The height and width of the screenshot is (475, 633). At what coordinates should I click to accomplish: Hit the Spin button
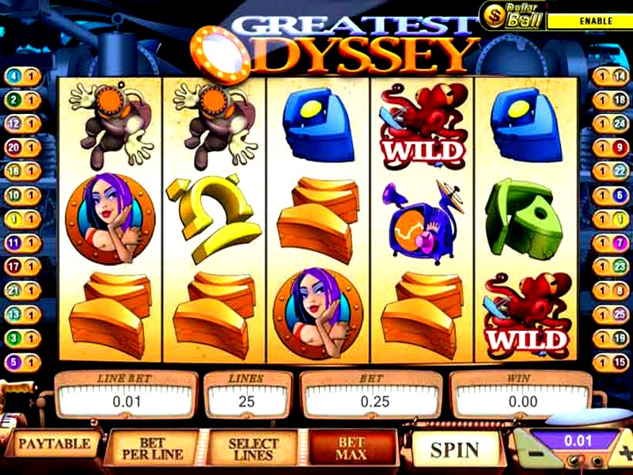tap(455, 450)
